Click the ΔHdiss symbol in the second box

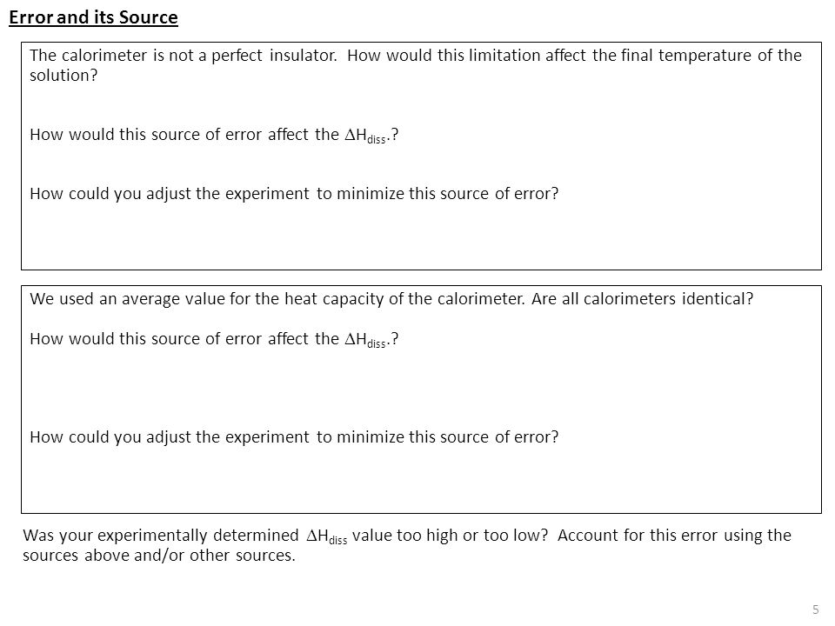(x=365, y=340)
